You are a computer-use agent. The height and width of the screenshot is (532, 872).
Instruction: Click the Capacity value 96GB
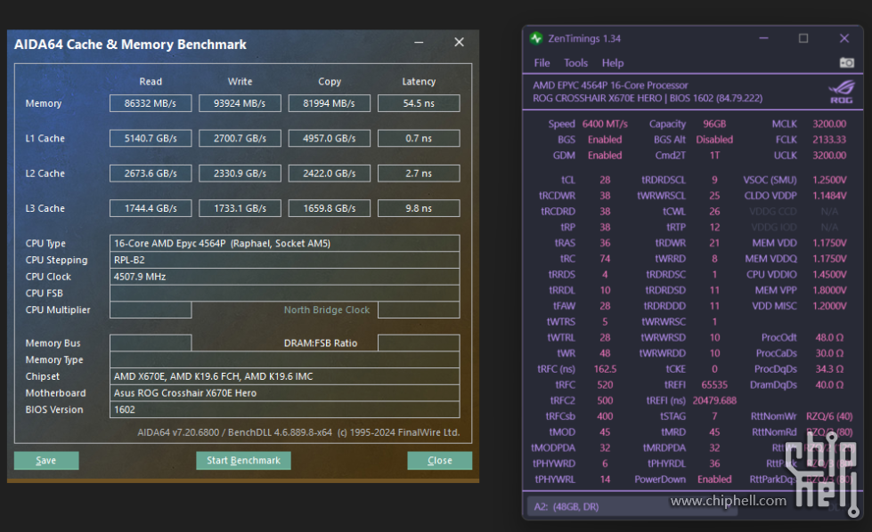pos(714,124)
